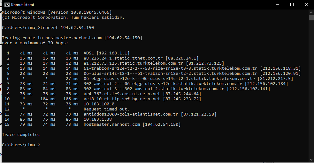Click the Request timed out line
This screenshot has width=314, height=163.
pyautogui.click(x=107, y=109)
